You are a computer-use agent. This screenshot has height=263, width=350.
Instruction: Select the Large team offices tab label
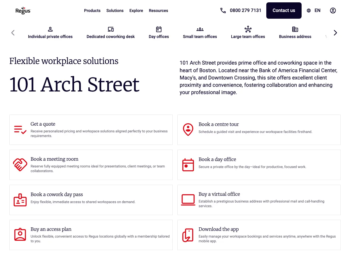(x=248, y=37)
